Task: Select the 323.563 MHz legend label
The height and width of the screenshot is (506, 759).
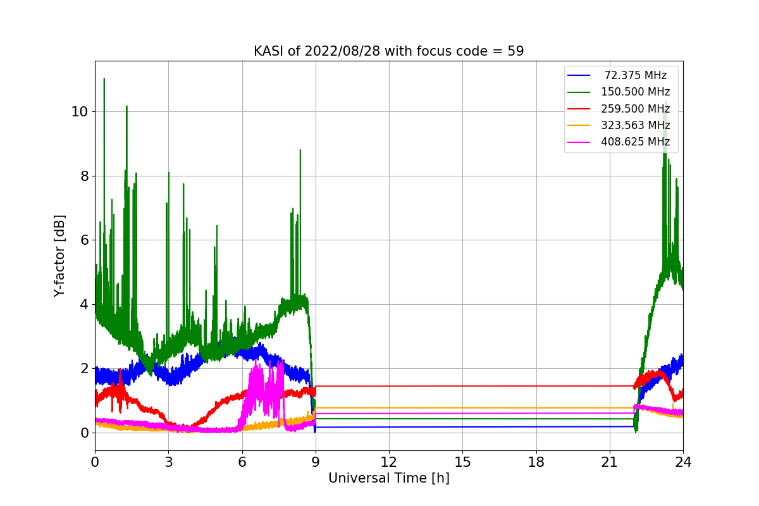Action: 635,125
